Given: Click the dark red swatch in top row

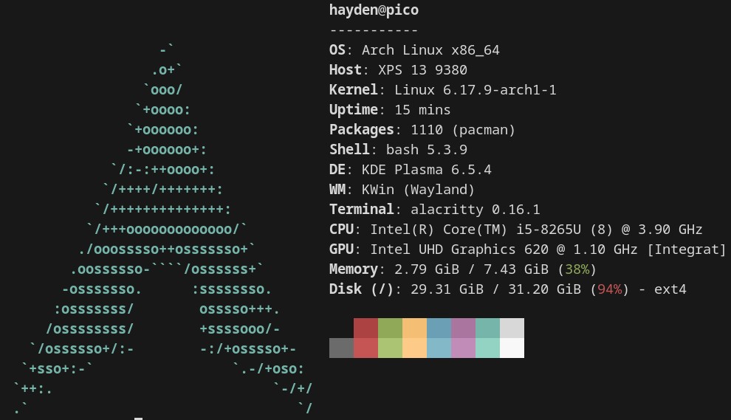Looking at the screenshot, I should pos(365,328).
